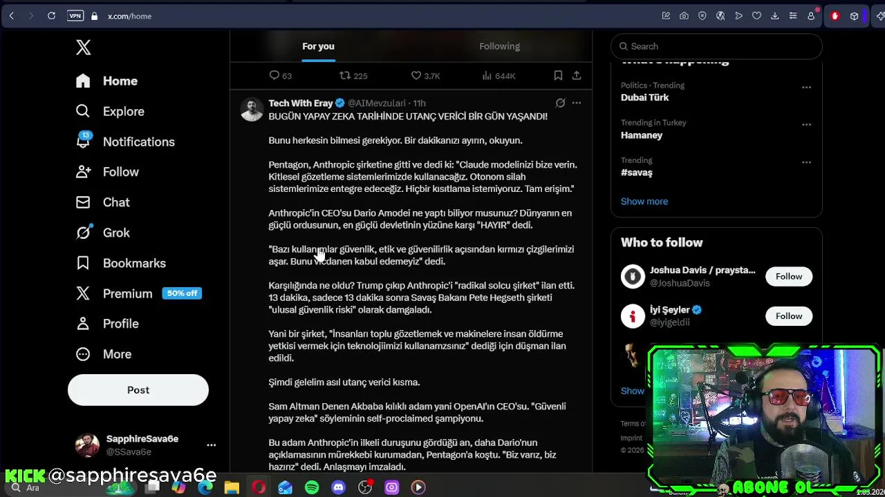Open the Dubai Türk trending topic
The height and width of the screenshot is (497, 885).
(x=645, y=97)
